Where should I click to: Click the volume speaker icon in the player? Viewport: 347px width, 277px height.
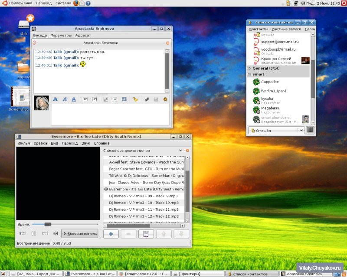(56, 233)
